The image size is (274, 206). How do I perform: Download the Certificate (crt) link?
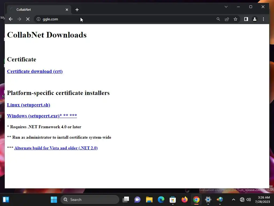click(x=35, y=71)
